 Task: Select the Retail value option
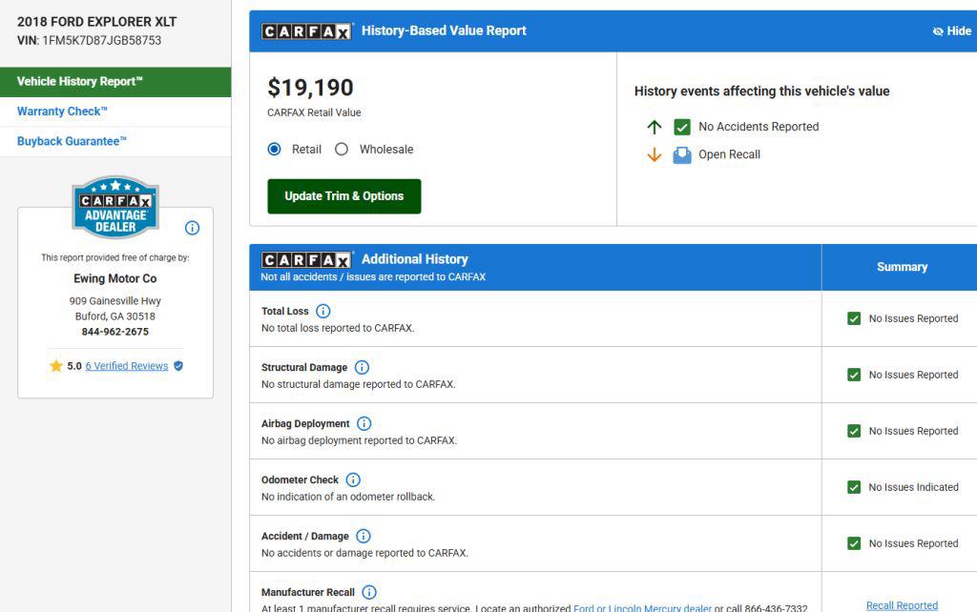275,150
